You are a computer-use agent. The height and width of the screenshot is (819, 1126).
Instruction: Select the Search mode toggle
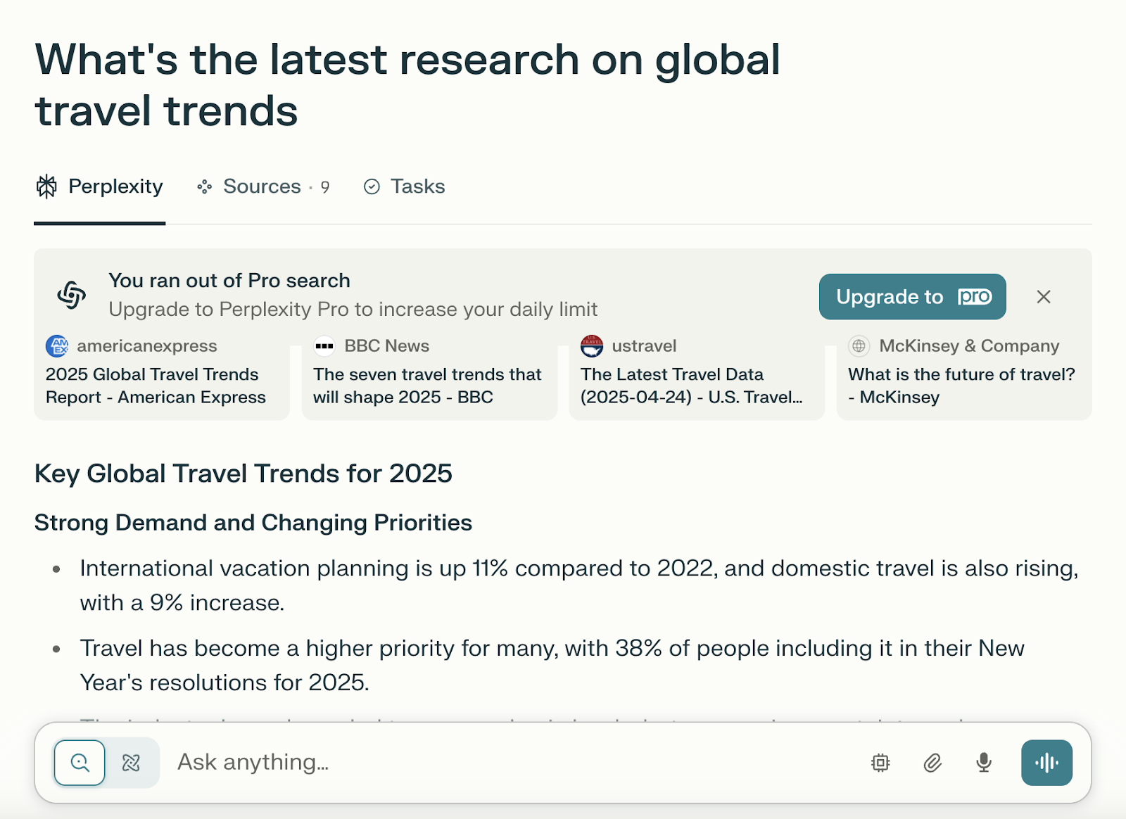click(80, 763)
